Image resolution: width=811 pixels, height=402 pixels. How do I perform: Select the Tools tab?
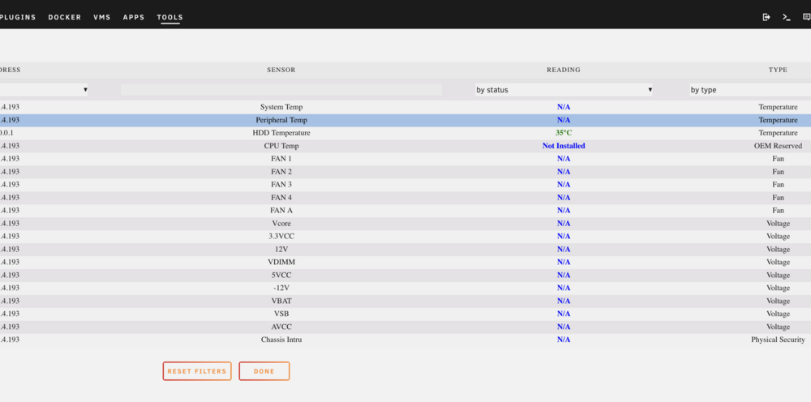(170, 17)
